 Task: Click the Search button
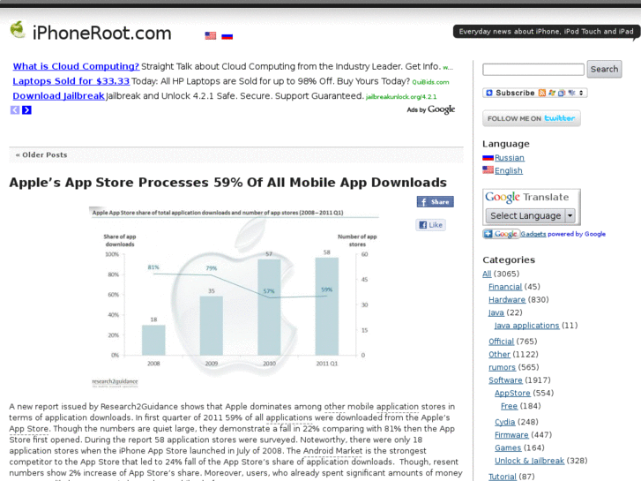(604, 69)
